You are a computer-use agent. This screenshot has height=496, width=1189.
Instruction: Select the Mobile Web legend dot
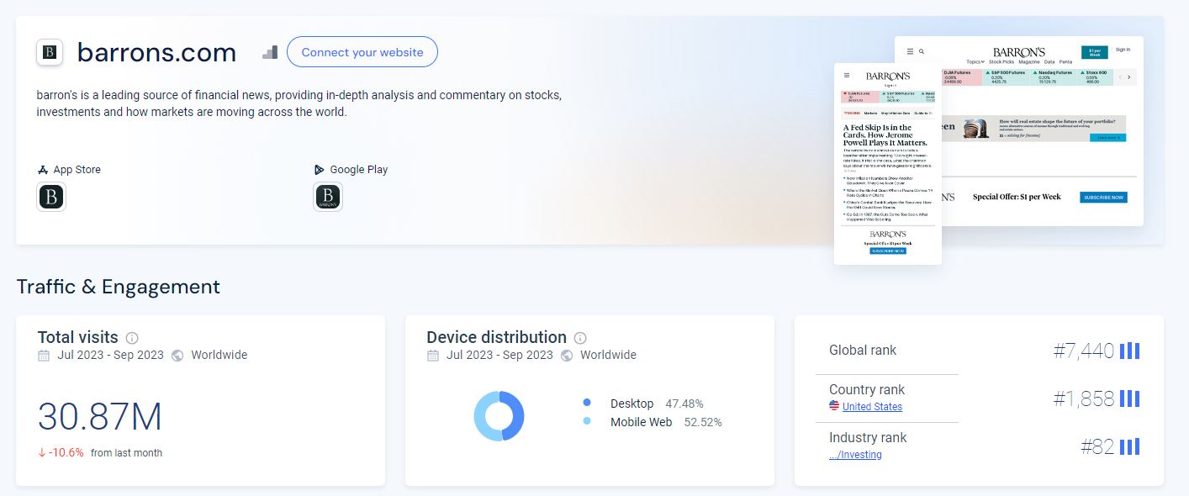[587, 422]
